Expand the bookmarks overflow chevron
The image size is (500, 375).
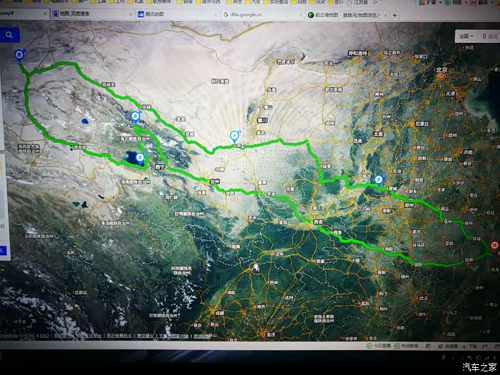[x=375, y=2]
